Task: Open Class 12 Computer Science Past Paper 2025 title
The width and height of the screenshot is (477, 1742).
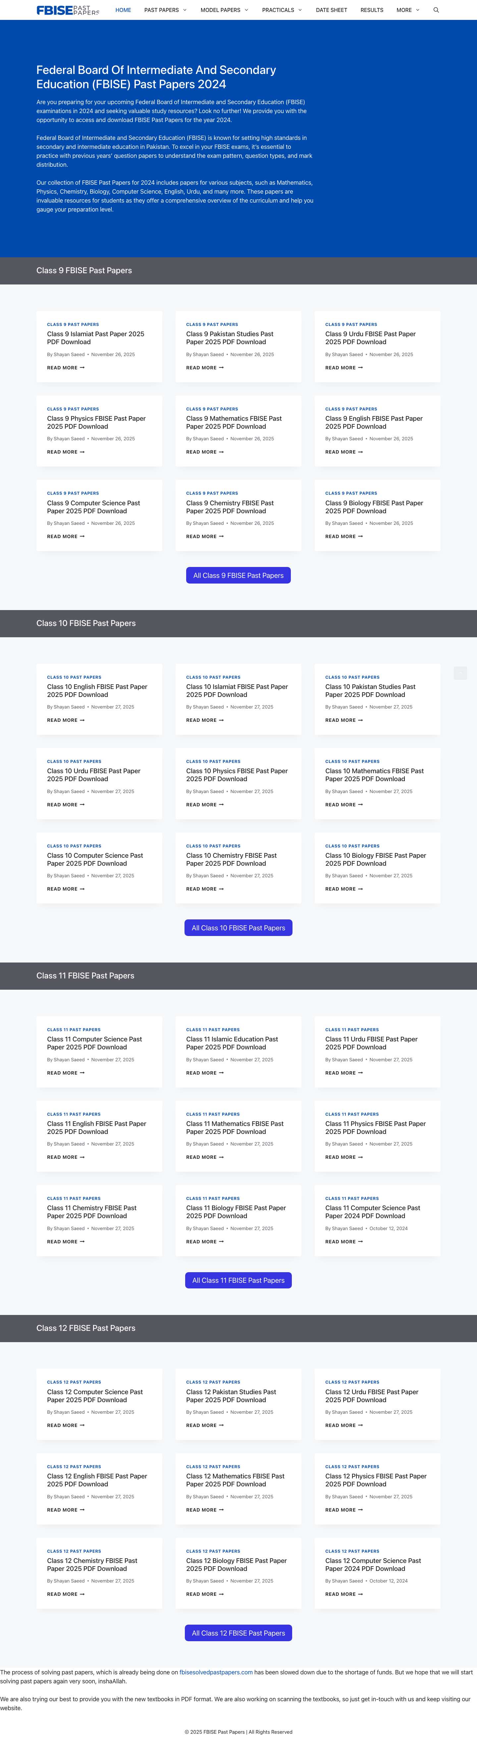Action: 95,1396
